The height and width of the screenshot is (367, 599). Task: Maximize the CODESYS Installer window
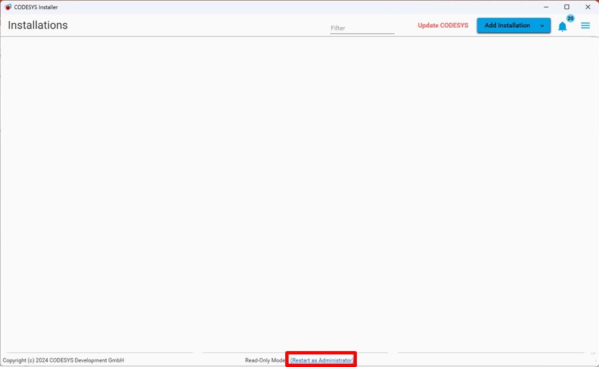[x=566, y=7]
